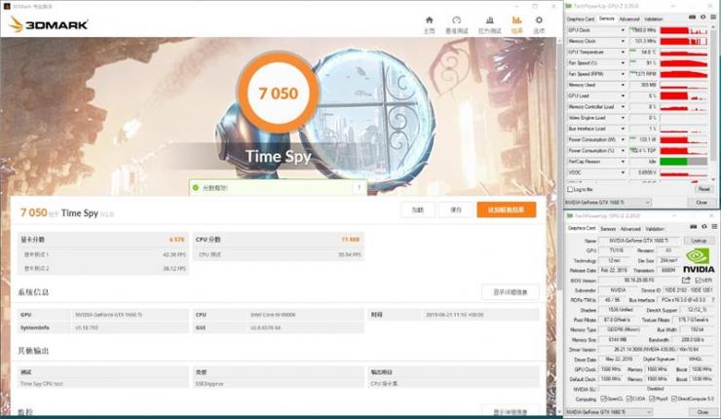Click refresh icon in GPU-Z Sensors window
The height and width of the screenshot is (419, 721).
(703, 18)
